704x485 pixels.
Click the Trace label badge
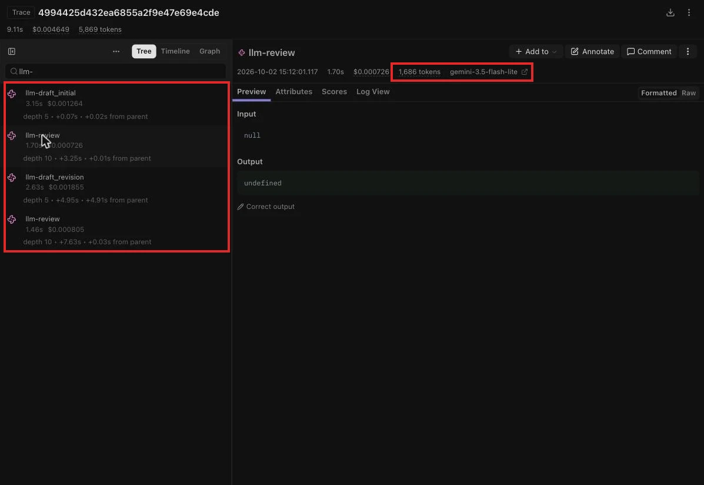point(21,12)
